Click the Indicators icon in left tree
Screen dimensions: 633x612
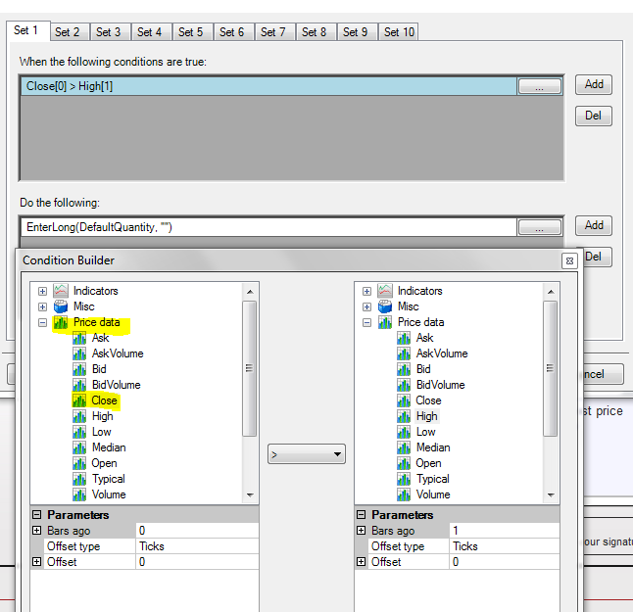click(61, 291)
